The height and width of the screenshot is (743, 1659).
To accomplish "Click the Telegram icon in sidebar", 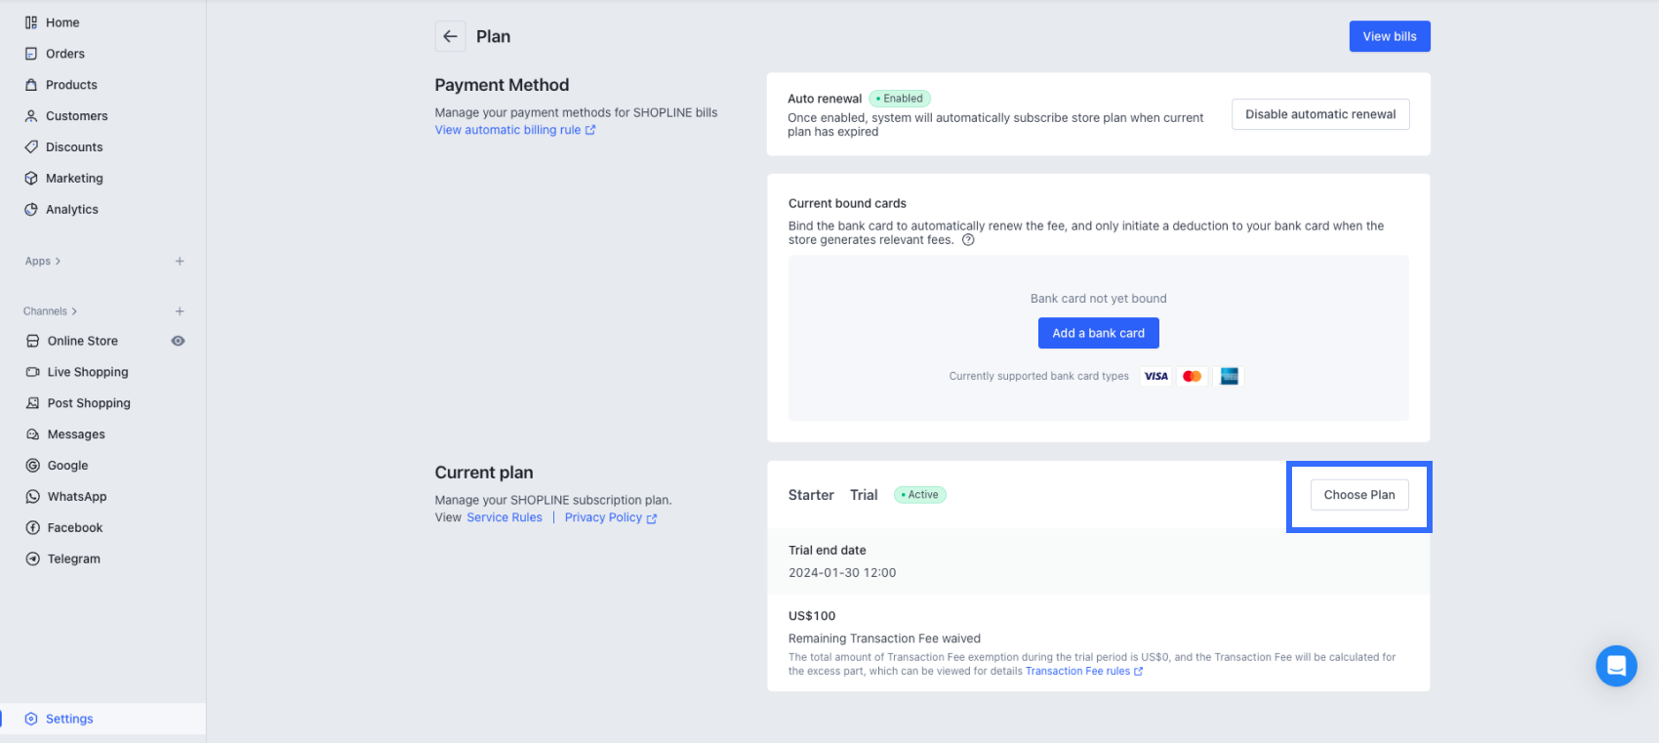I will tap(33, 559).
